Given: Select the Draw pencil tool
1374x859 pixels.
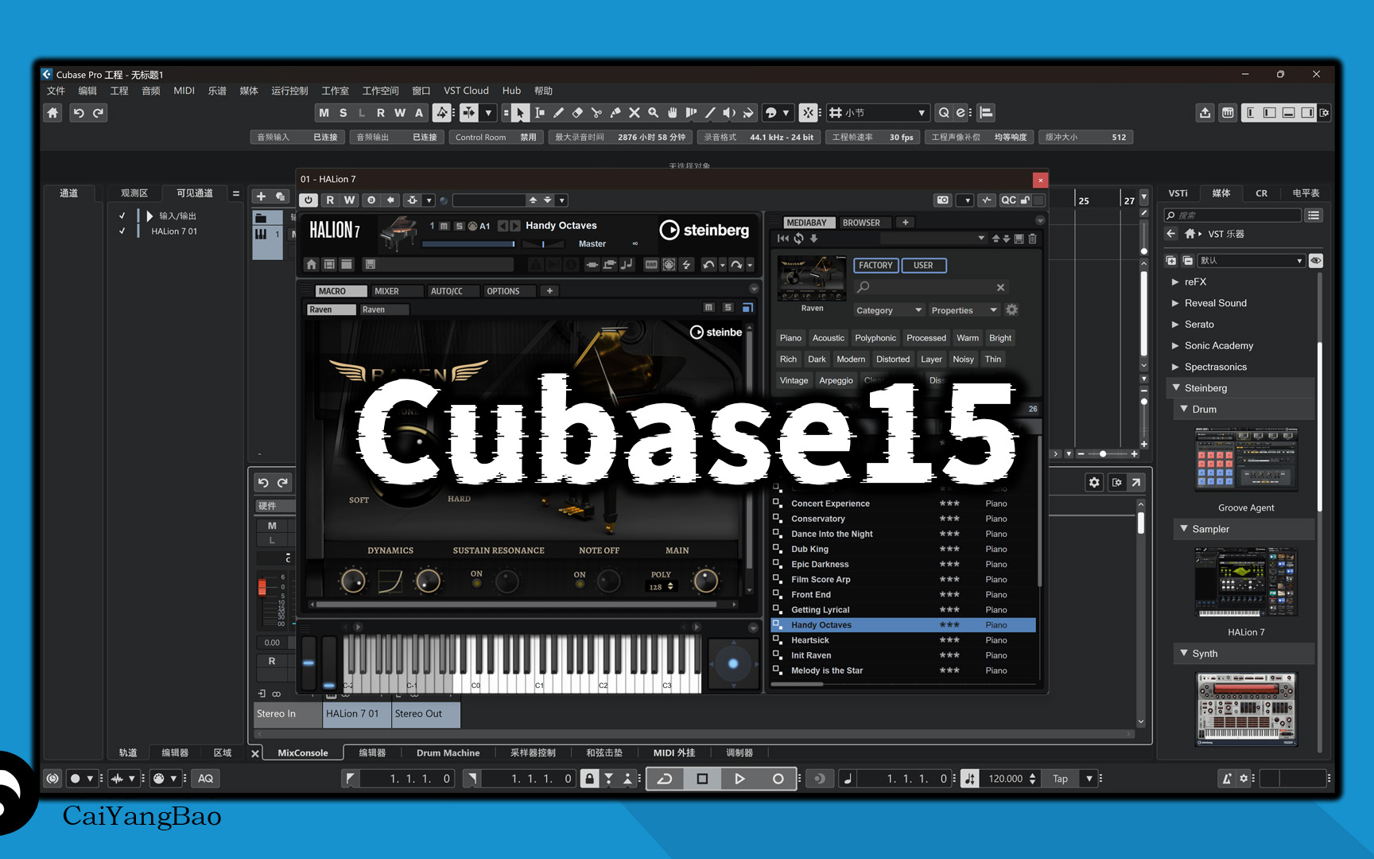Looking at the screenshot, I should [x=558, y=113].
